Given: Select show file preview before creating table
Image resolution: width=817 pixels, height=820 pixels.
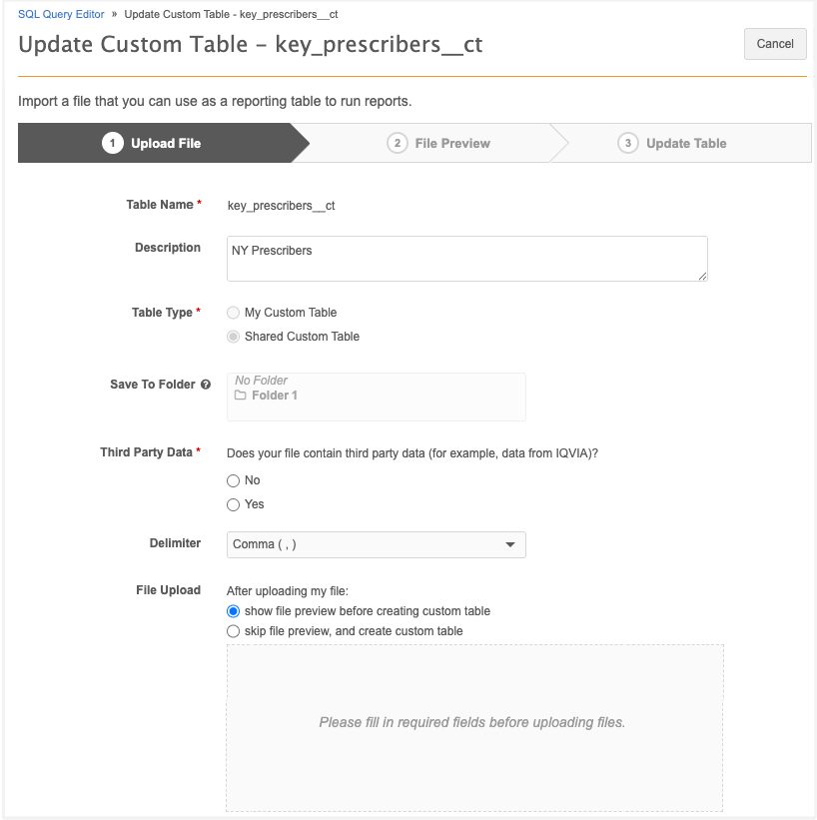Looking at the screenshot, I should [x=234, y=611].
